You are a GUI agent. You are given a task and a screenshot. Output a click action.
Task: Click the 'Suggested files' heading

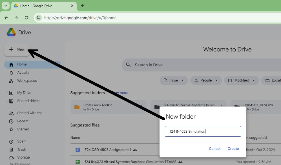point(85,125)
